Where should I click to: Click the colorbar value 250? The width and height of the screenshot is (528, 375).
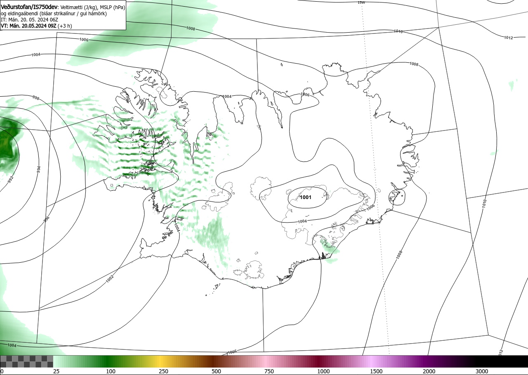coord(163,371)
